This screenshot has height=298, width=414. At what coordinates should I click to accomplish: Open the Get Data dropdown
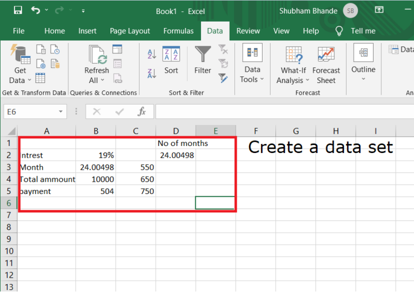point(20,64)
